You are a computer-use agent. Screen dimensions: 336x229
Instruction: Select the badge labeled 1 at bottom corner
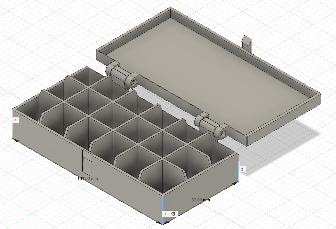click(x=166, y=214)
